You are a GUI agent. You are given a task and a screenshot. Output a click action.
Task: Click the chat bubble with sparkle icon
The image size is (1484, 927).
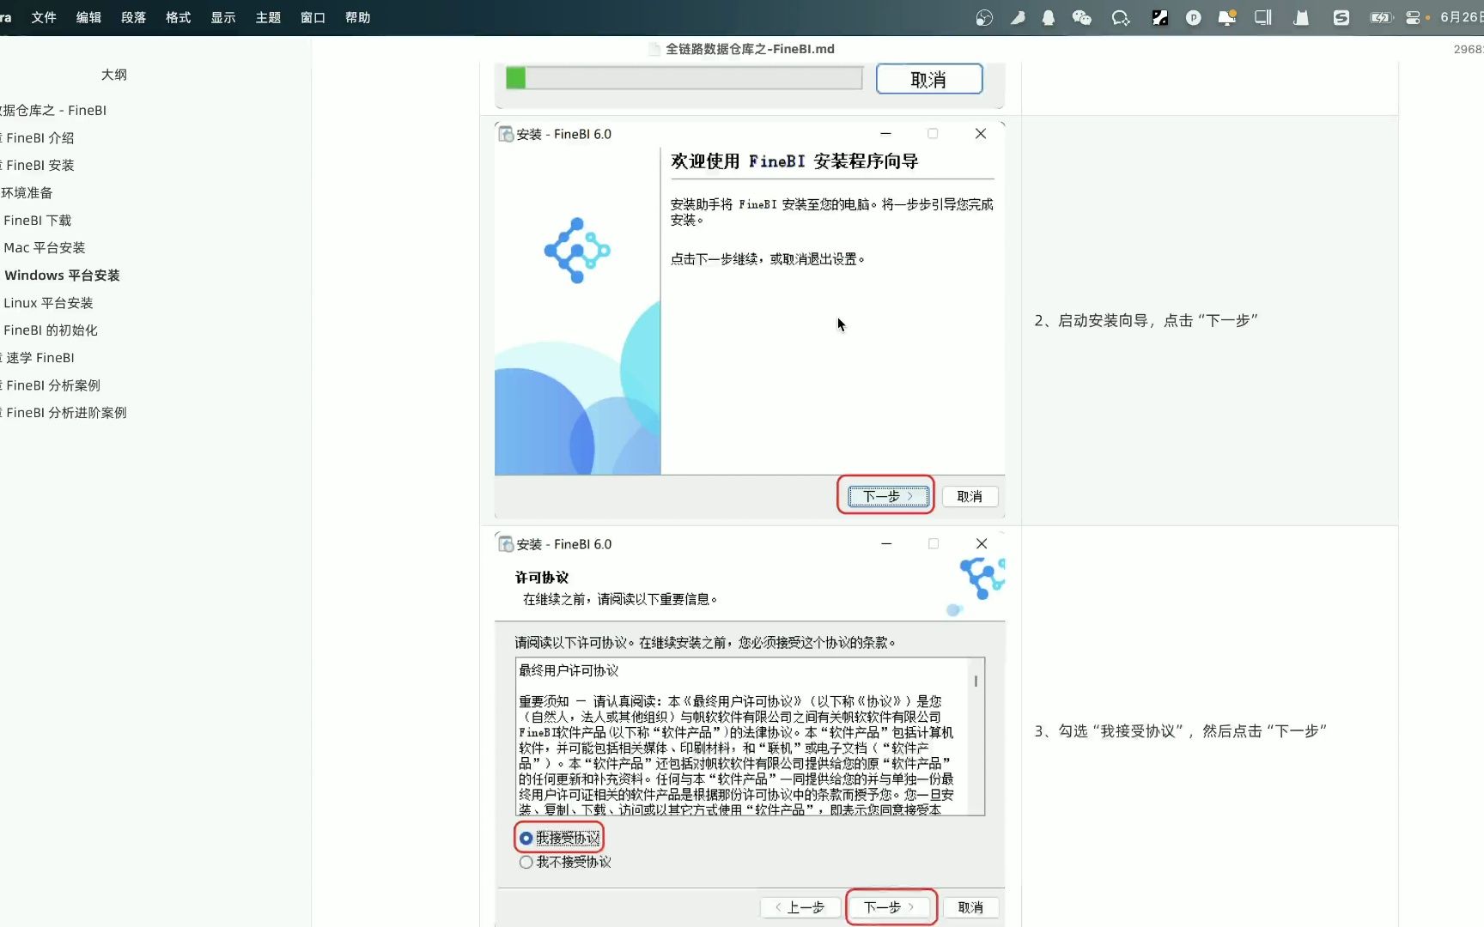click(x=1120, y=17)
